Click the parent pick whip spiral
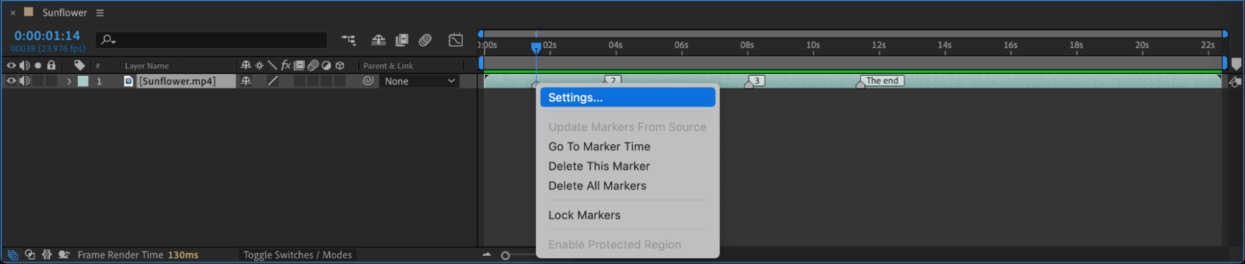 368,81
